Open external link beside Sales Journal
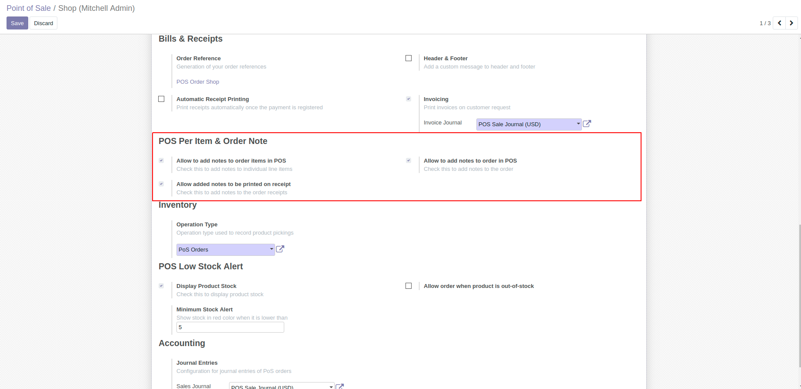The image size is (801, 389). (340, 386)
